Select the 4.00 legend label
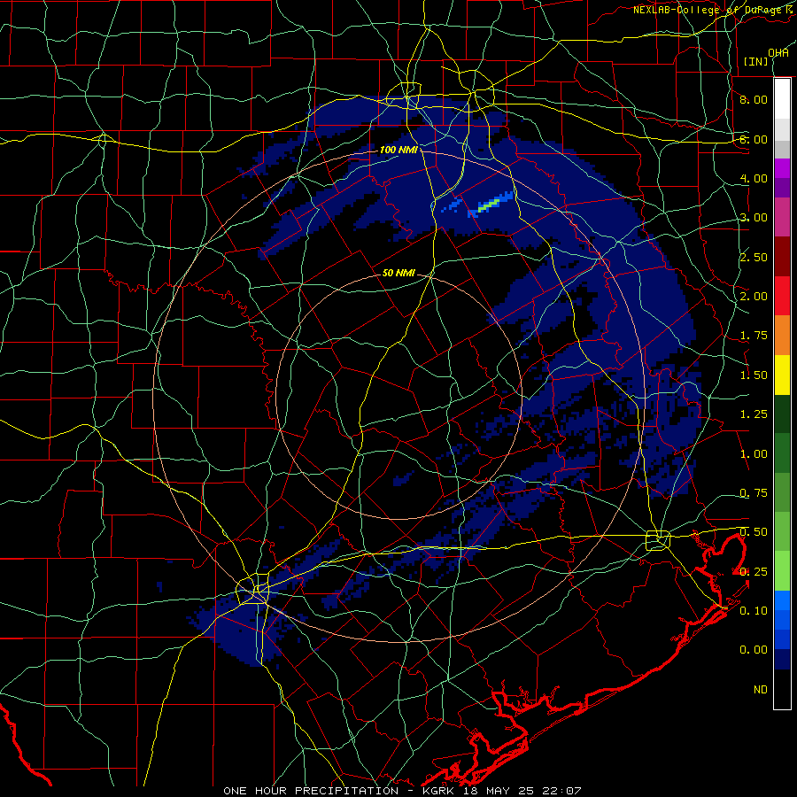 [x=754, y=178]
